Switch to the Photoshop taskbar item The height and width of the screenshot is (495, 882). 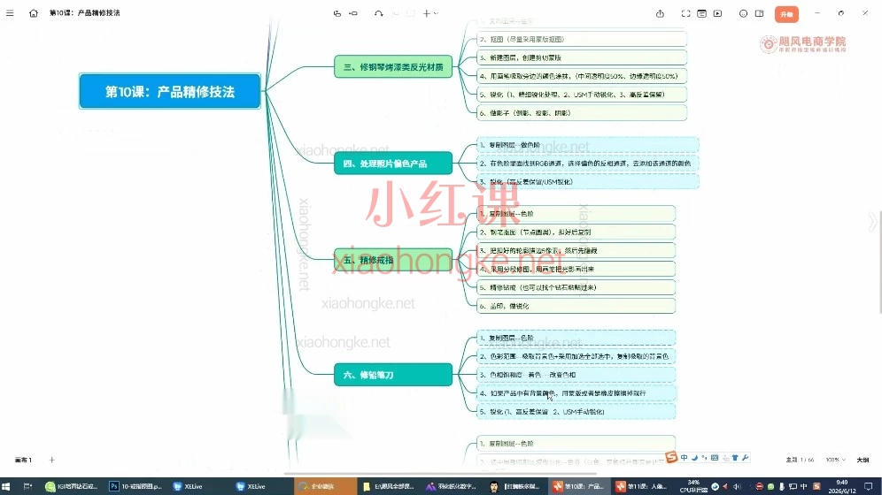(x=135, y=486)
